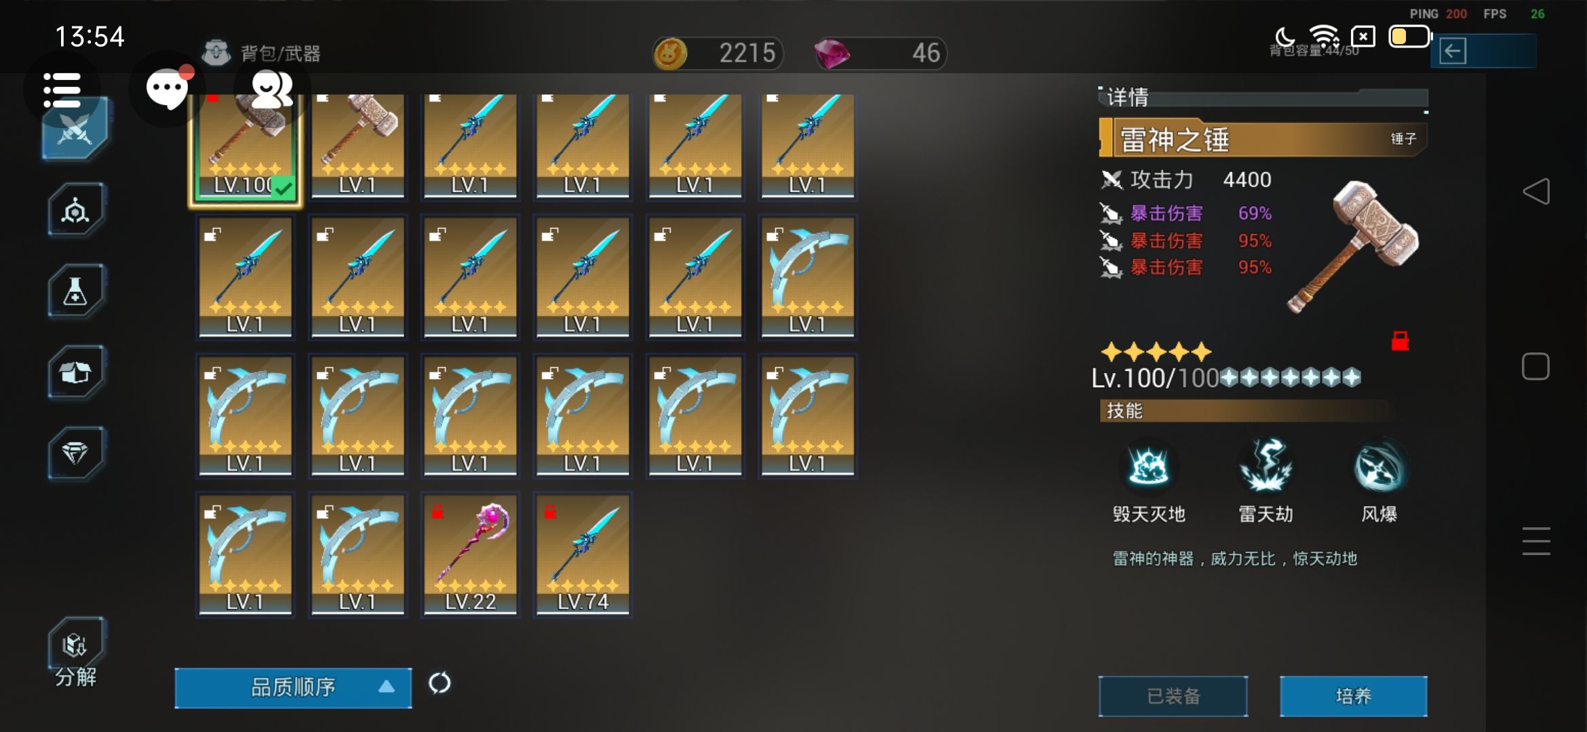Open the chat bubble messages
Image resolution: width=1587 pixels, height=732 pixels.
[167, 88]
